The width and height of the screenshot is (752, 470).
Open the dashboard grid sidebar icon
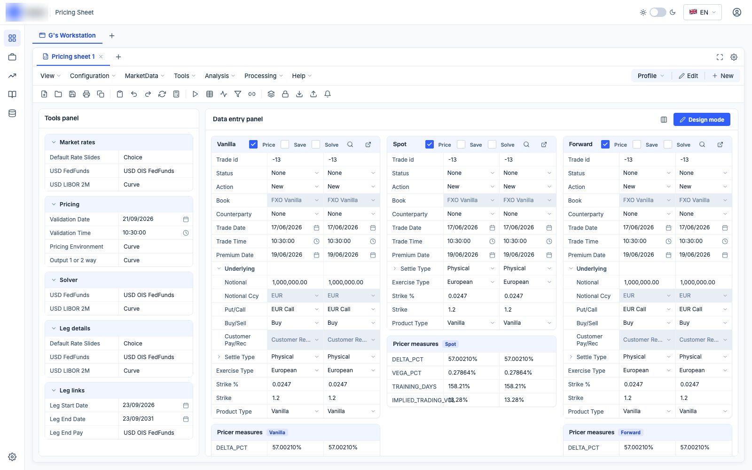[x=12, y=38]
